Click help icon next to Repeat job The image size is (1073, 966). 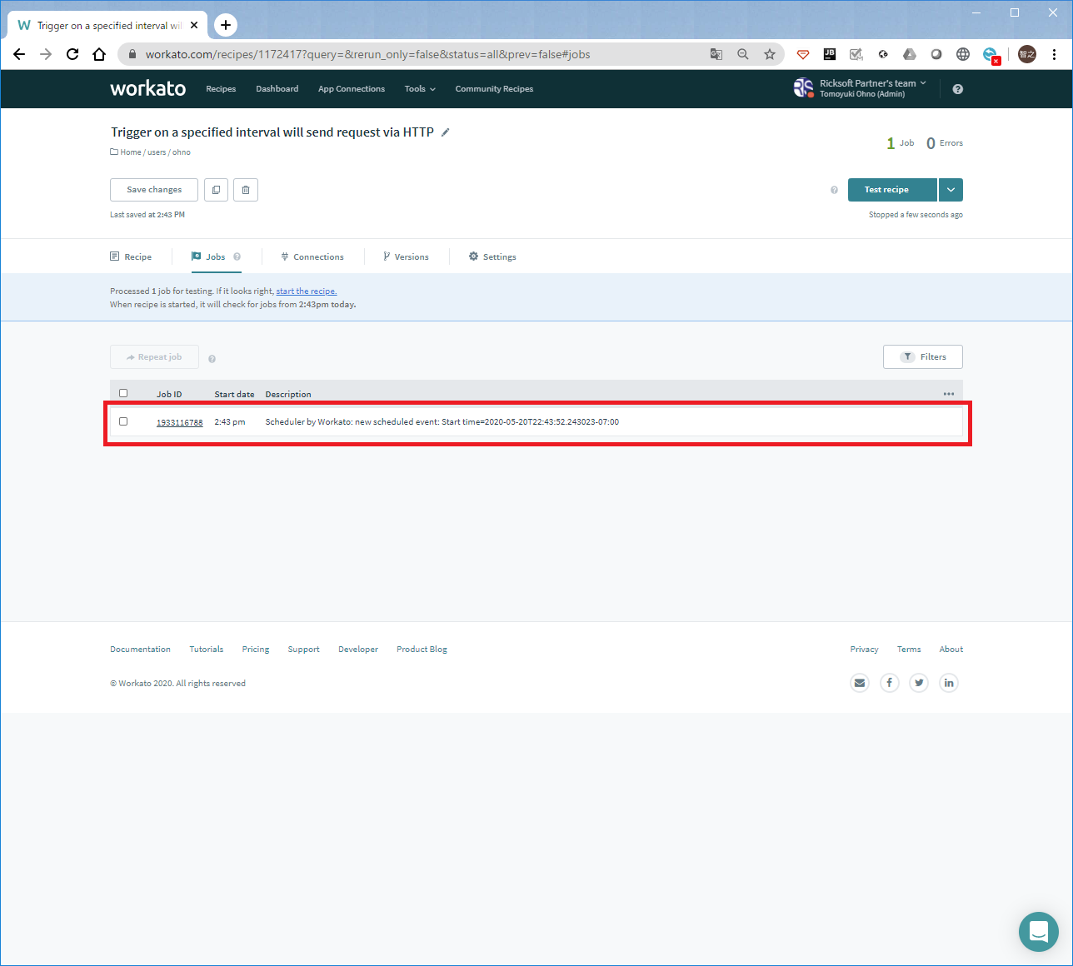[212, 359]
